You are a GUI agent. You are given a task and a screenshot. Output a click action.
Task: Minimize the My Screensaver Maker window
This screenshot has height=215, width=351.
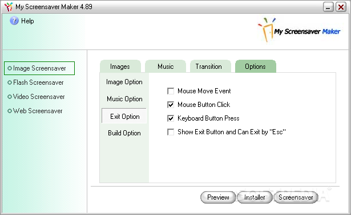pyautogui.click(x=328, y=7)
